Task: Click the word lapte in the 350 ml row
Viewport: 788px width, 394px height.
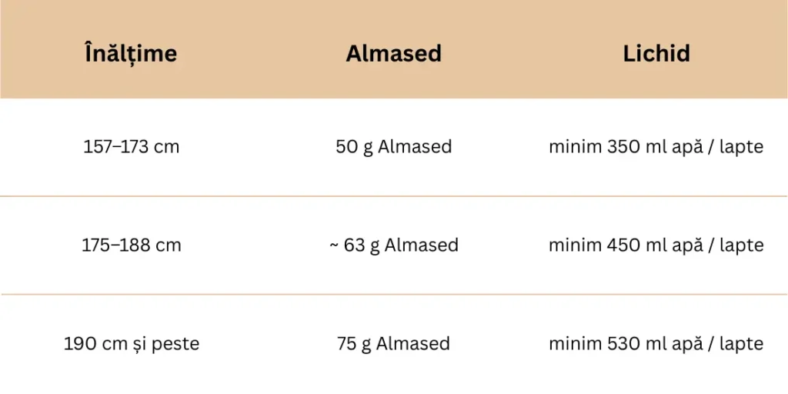Action: tap(741, 147)
